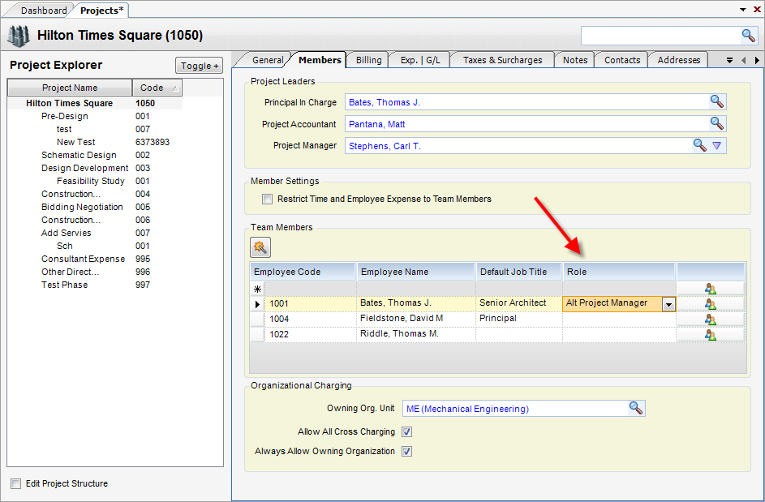This screenshot has width=765, height=502.
Task: Open window list dropdown arrow at top
Action: click(x=742, y=10)
